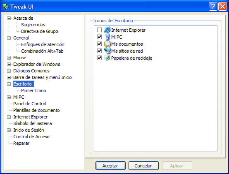
Task: Select Sugerencias in the tree
Action: click(33, 25)
